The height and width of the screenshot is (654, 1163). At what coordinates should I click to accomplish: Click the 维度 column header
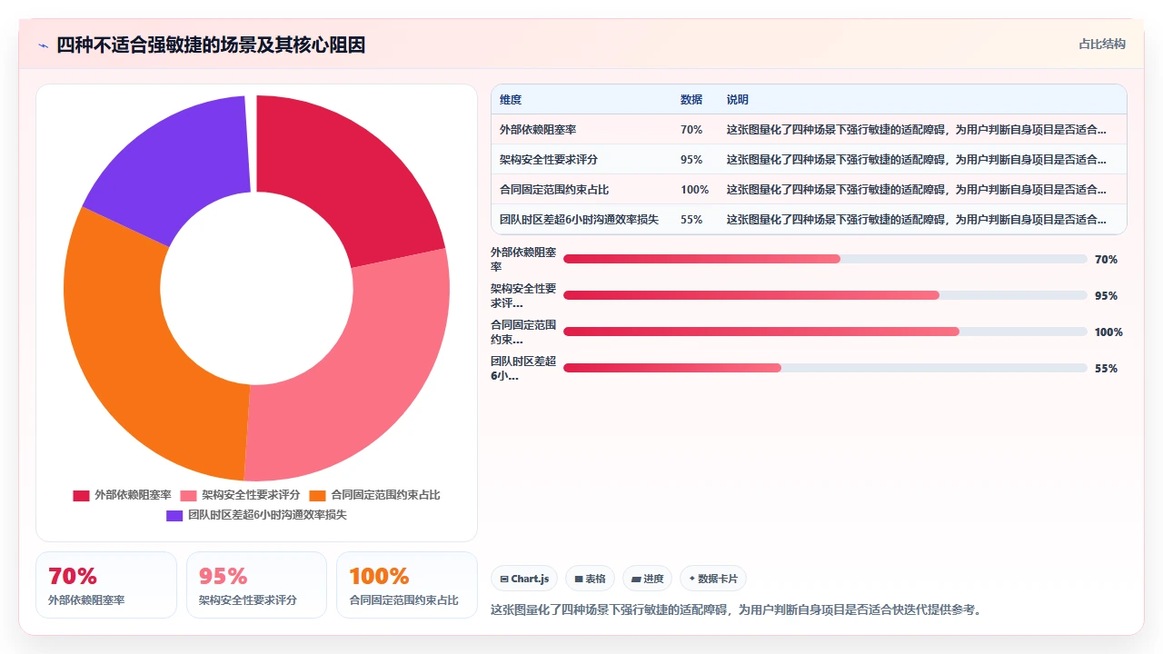pos(511,100)
